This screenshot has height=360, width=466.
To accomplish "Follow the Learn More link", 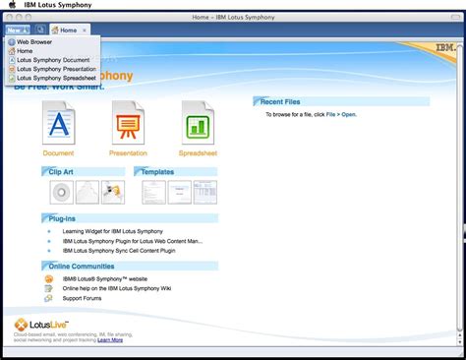I will click(110, 340).
